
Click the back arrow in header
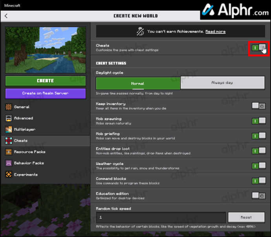tap(6, 16)
